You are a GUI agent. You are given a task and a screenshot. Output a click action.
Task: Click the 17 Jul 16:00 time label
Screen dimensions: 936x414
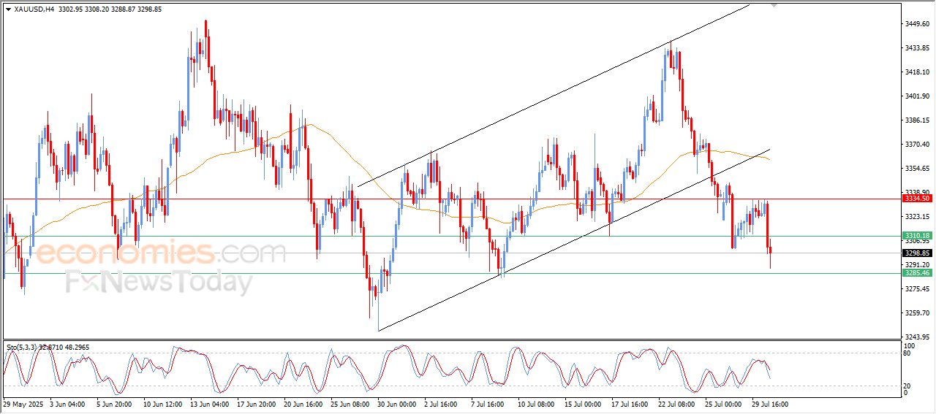[630, 403]
